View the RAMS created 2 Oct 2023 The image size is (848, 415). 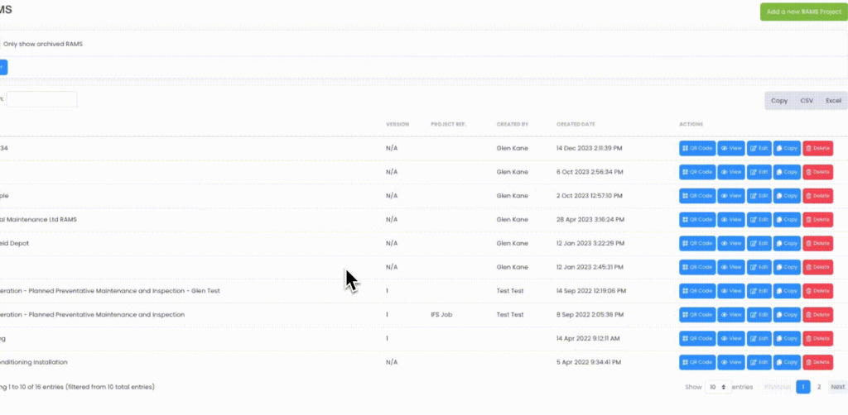pos(731,196)
